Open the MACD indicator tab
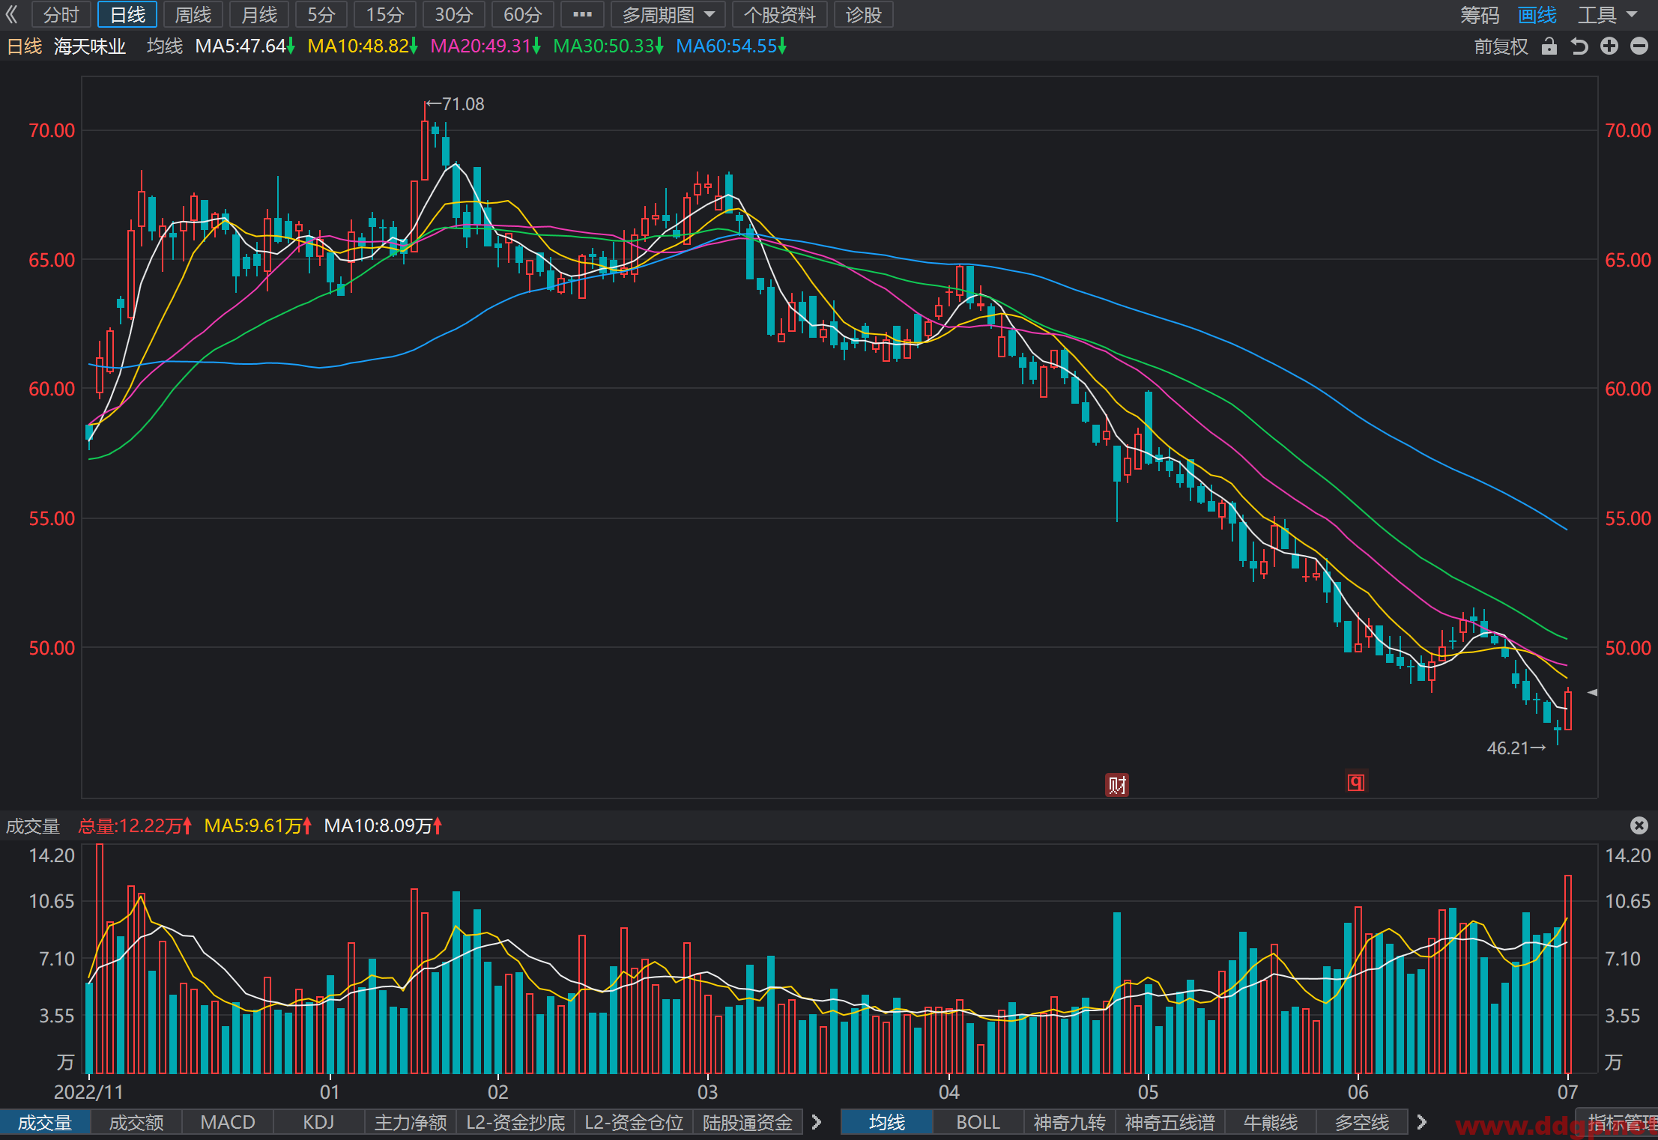The image size is (1658, 1140). click(228, 1122)
